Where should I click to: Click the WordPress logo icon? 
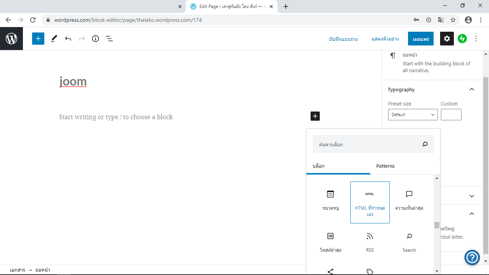coord(11,39)
